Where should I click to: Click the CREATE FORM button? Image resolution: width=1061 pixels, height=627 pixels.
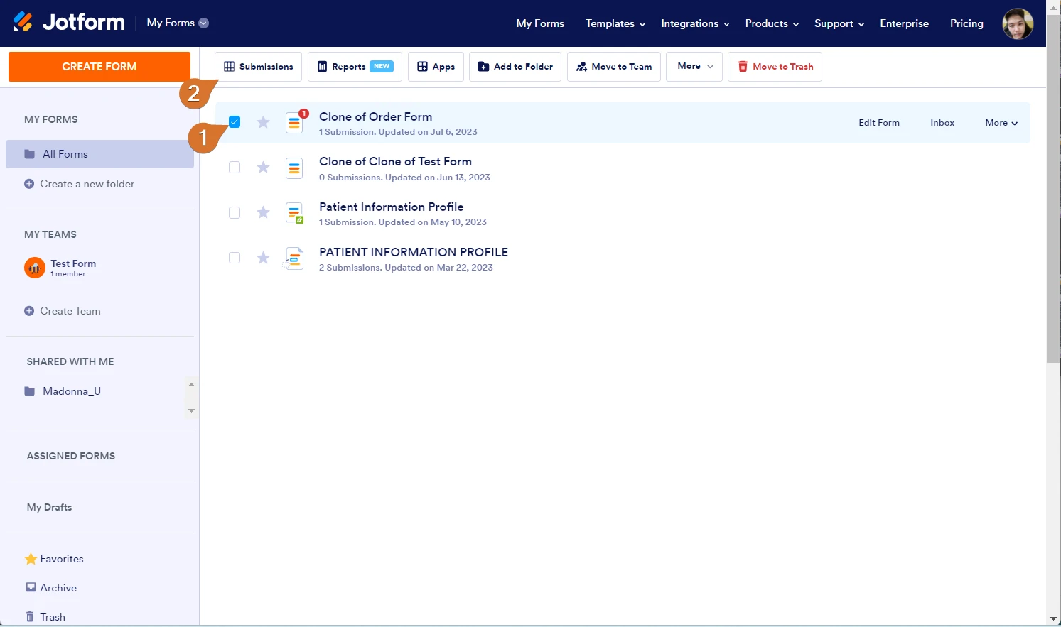[99, 66]
